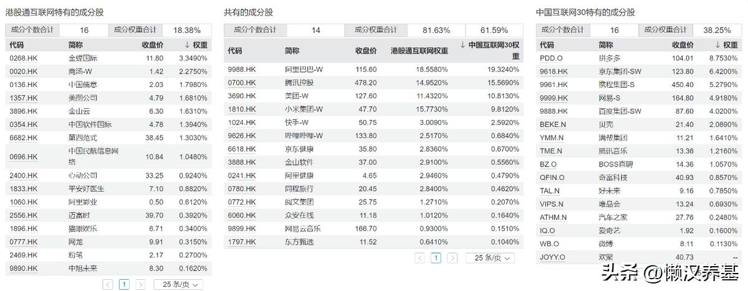Open stock code link 3896.HK
748x291 pixels.
(24, 111)
